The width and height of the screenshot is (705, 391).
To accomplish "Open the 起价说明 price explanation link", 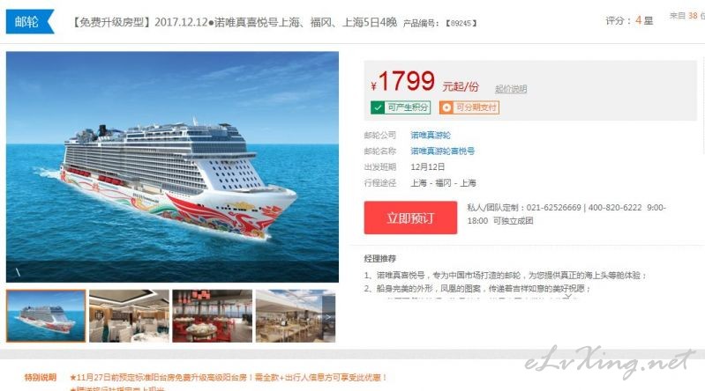I will click(x=511, y=88).
